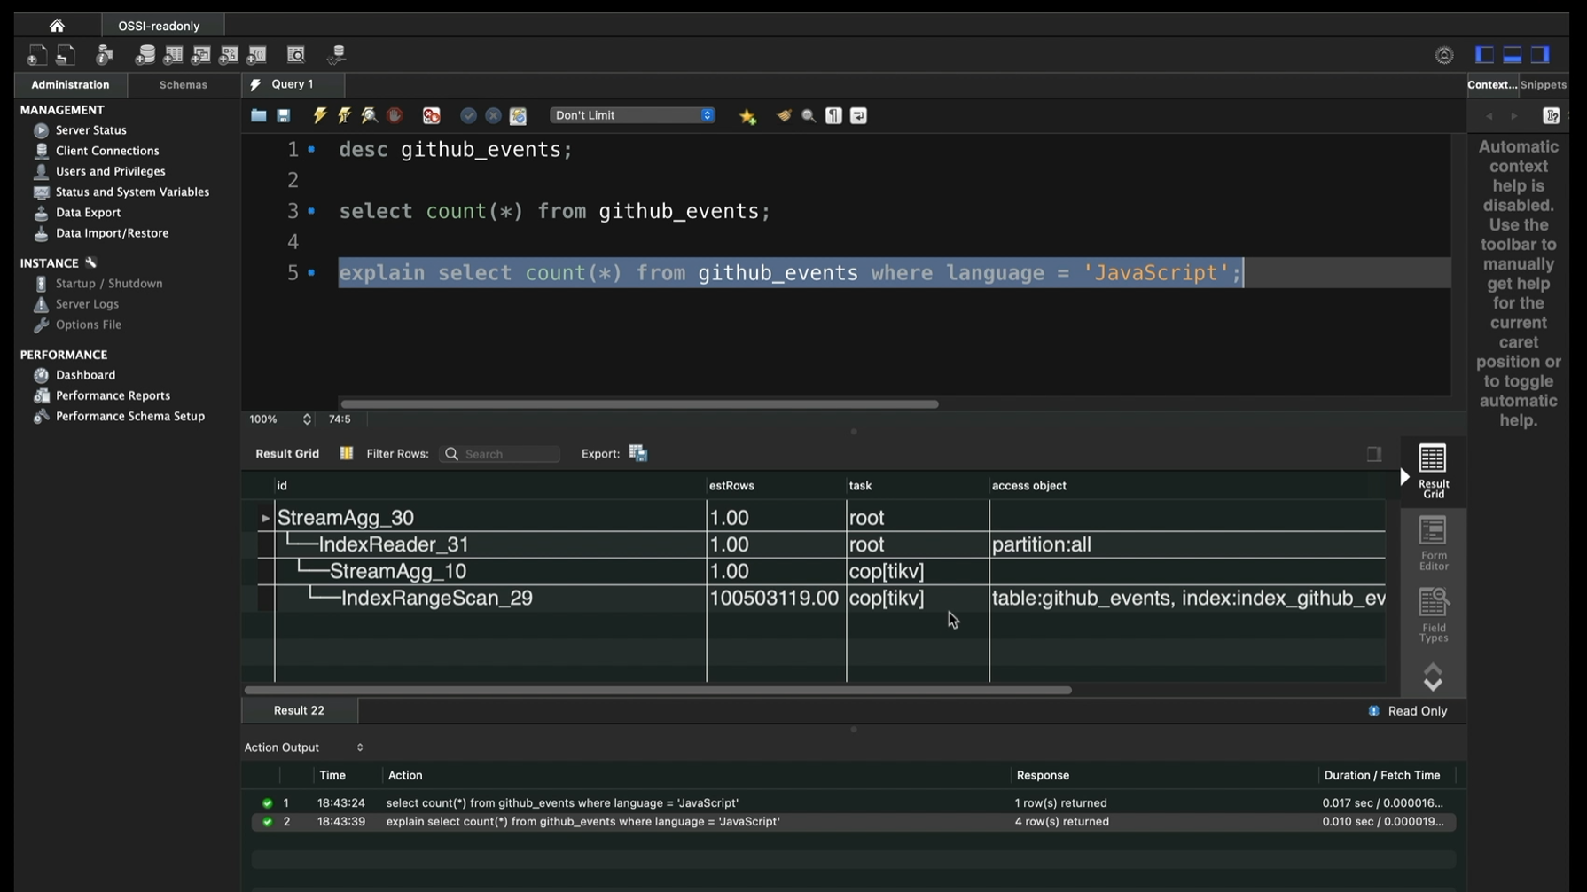
Task: Expand more result view options chevron
Action: (x=1433, y=677)
